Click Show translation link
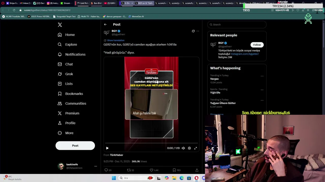325x182 pixels. point(116,40)
